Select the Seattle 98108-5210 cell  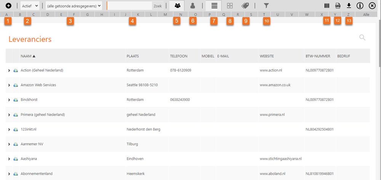click(142, 85)
